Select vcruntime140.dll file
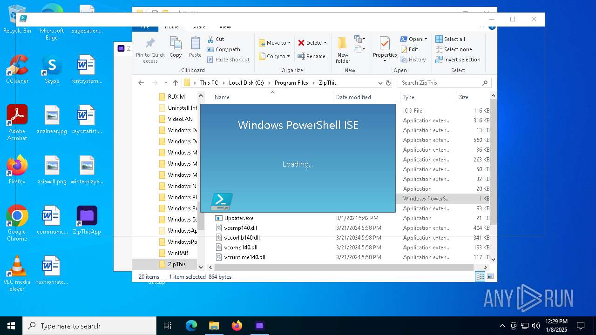This screenshot has height=335, width=596. (x=244, y=257)
